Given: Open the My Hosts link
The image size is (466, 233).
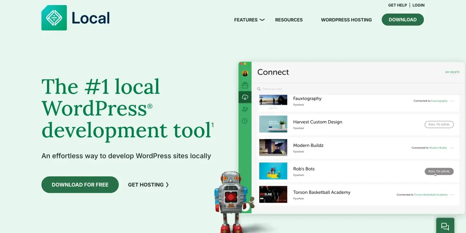Looking at the screenshot, I should 452,72.
